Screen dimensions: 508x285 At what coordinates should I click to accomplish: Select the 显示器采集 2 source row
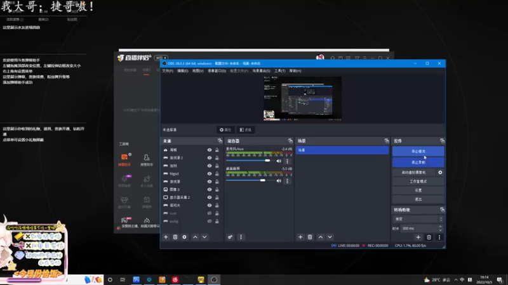(191, 198)
